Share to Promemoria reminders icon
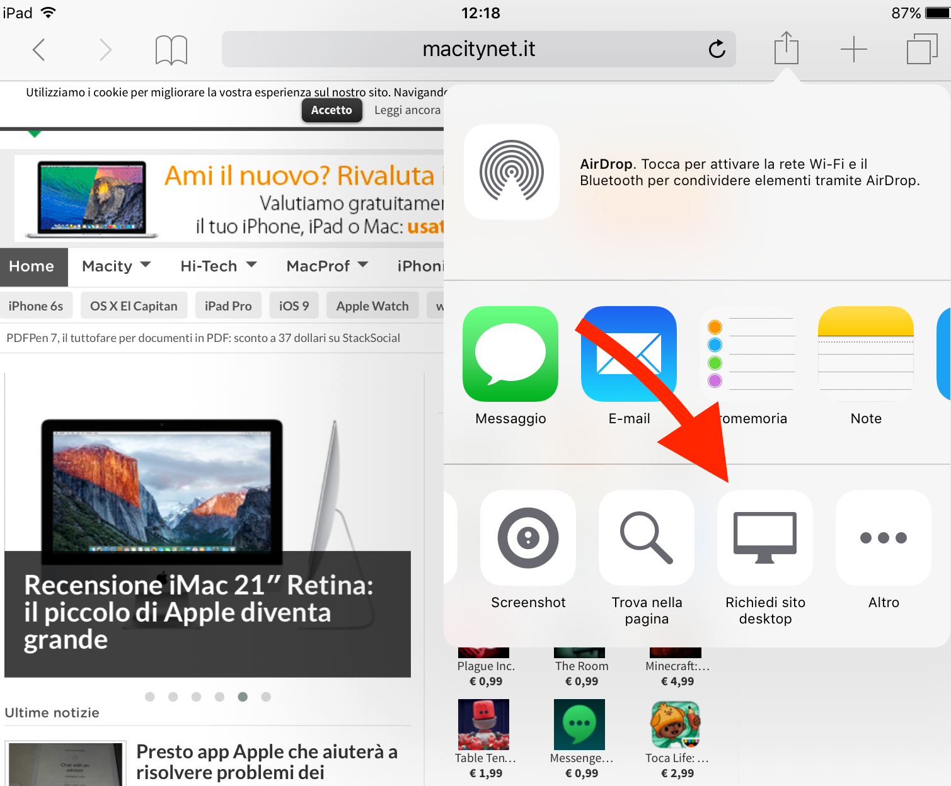951x786 pixels. (x=747, y=354)
